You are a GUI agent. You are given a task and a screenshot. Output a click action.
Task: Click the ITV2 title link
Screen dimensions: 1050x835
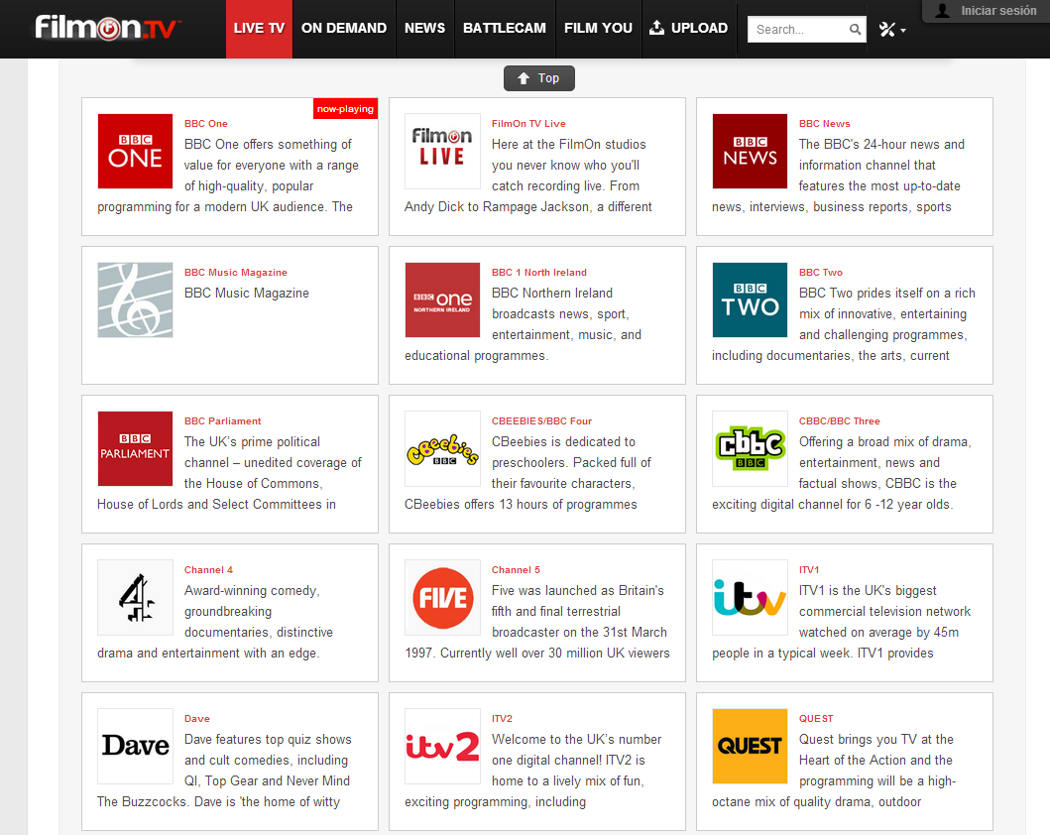tap(502, 719)
